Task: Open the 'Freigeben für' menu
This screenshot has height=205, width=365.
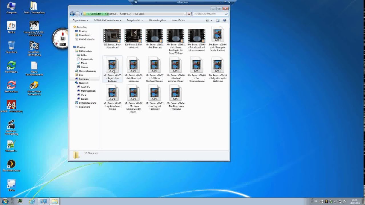Action: [135, 20]
